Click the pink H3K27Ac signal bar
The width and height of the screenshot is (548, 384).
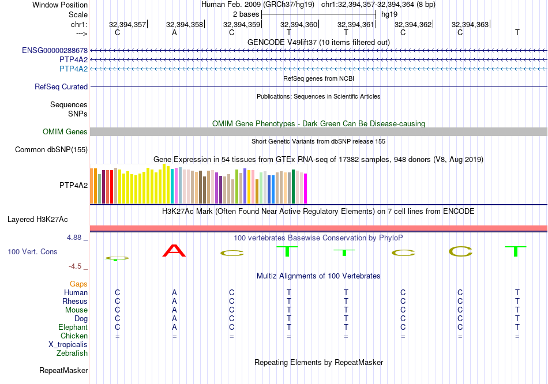coord(319,228)
